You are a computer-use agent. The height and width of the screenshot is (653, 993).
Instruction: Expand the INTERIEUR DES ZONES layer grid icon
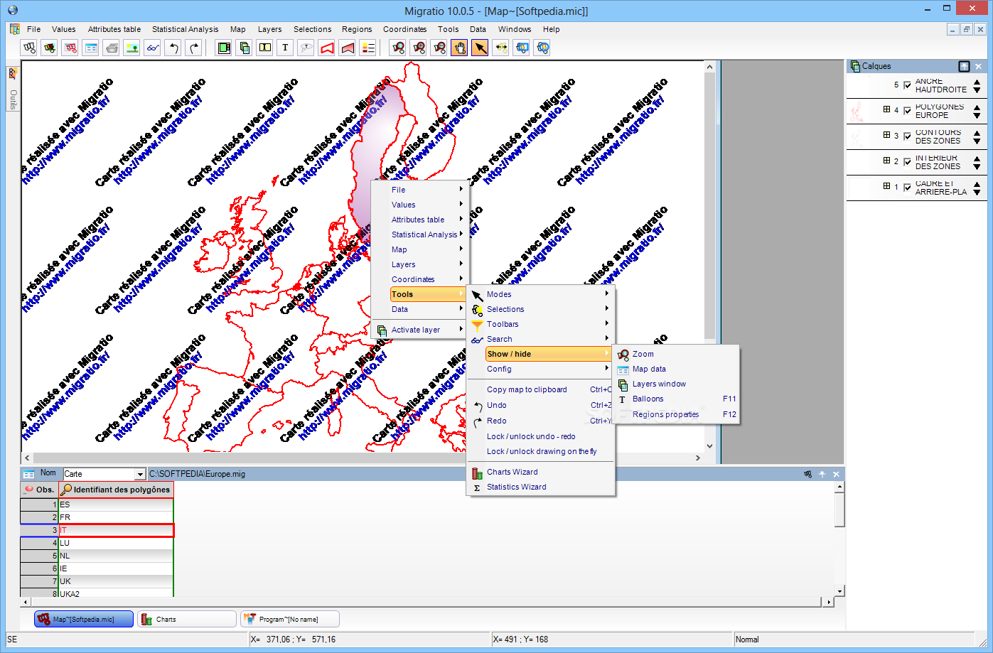[886, 161]
